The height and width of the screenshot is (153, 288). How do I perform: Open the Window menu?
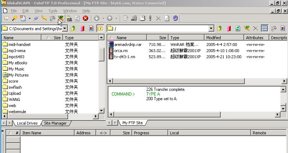70,11
